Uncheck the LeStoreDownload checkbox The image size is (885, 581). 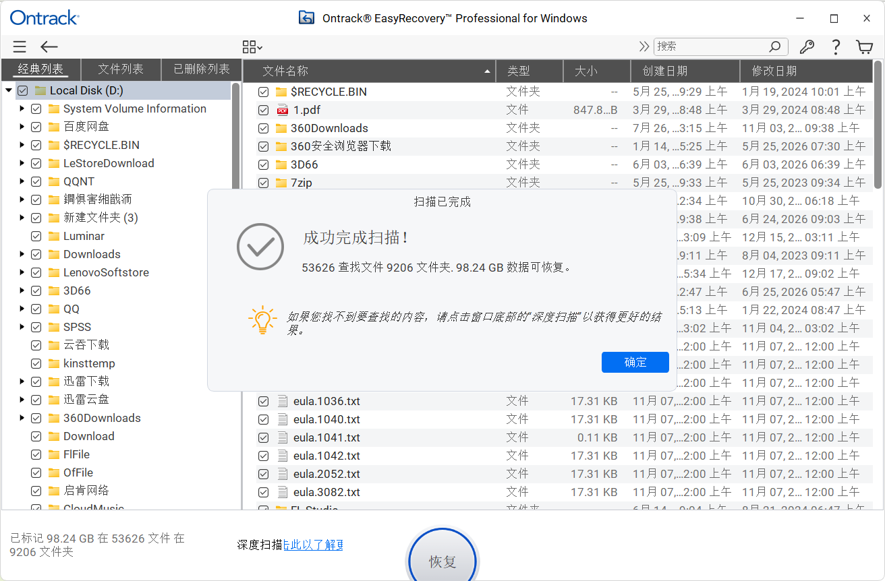36,163
